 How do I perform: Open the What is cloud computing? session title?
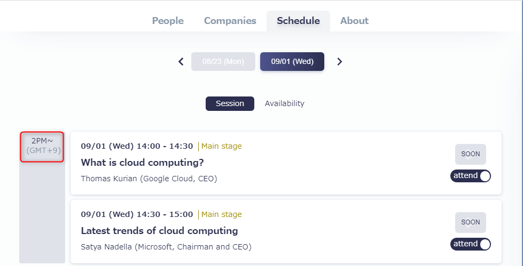[143, 163]
